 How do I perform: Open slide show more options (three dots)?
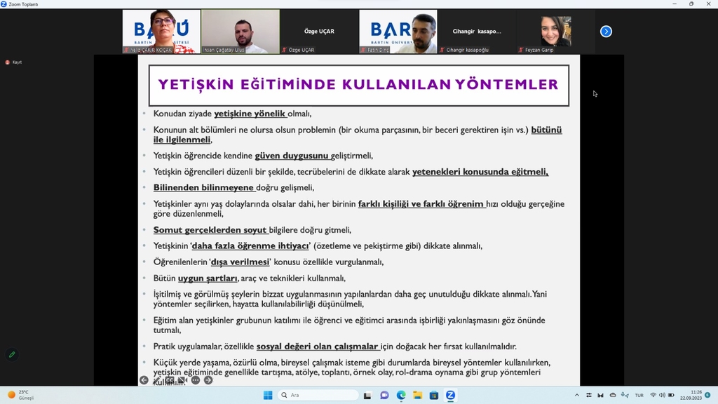tap(196, 380)
